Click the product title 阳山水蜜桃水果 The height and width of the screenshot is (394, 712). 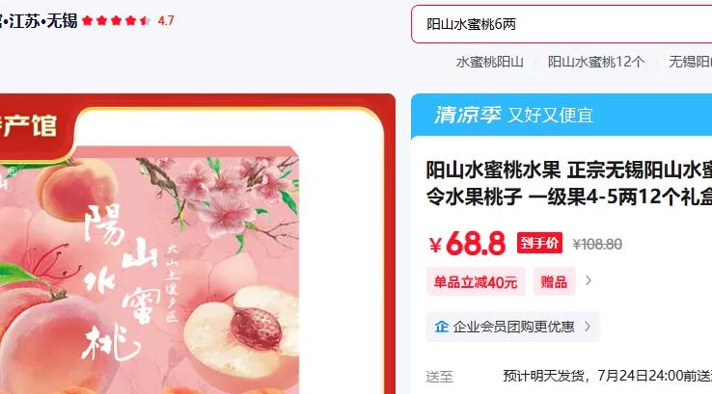494,171
